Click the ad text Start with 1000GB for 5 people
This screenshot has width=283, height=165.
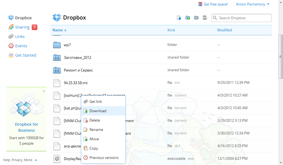pos(27,141)
